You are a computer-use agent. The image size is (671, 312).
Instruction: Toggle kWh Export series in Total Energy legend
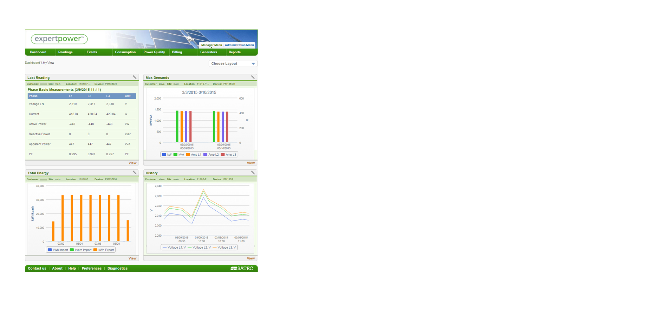pos(104,250)
